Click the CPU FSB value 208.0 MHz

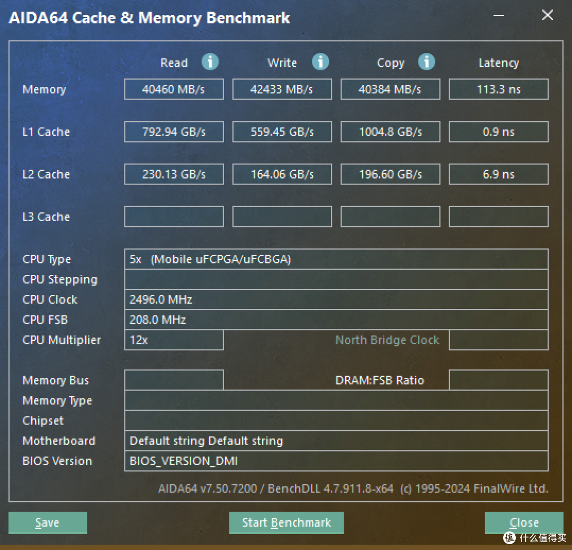tap(336, 320)
